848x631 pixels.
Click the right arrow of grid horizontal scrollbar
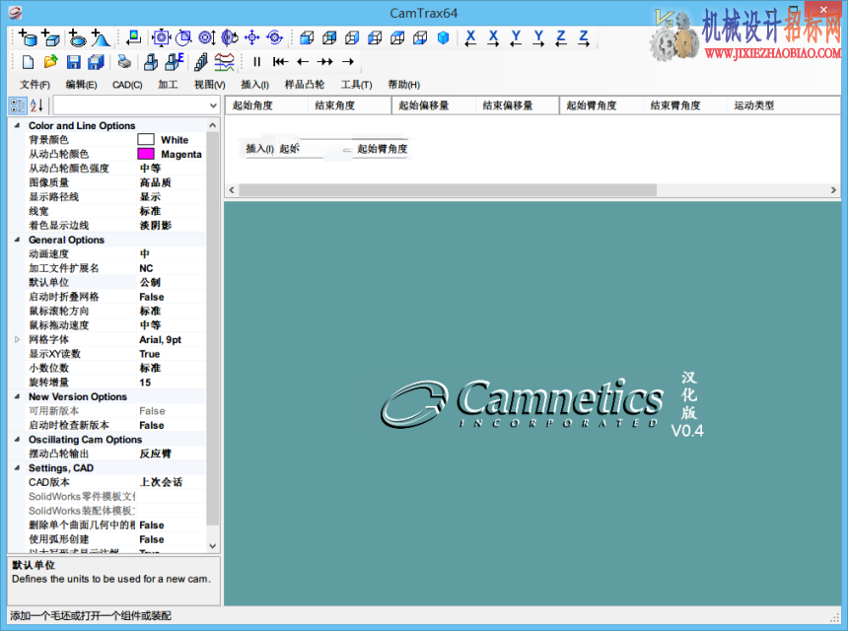[833, 189]
